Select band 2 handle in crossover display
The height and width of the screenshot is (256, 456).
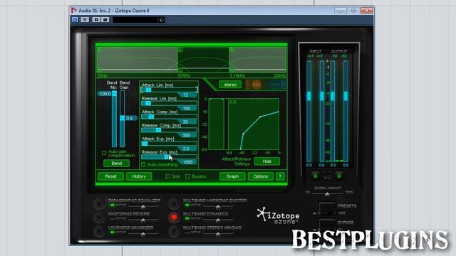[x=180, y=50]
